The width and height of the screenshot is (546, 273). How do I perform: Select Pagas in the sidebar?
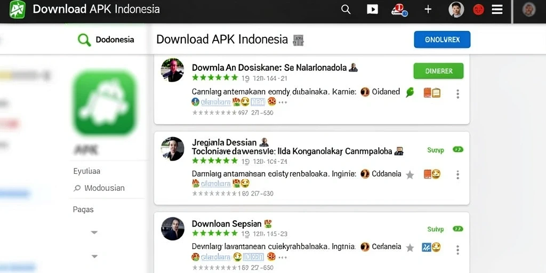coord(83,210)
